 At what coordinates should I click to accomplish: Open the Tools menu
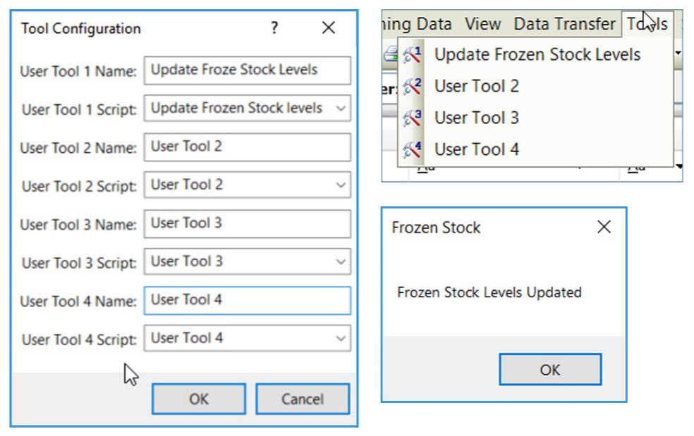(x=647, y=24)
